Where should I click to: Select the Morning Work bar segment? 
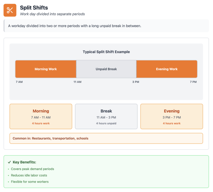(x=46, y=69)
